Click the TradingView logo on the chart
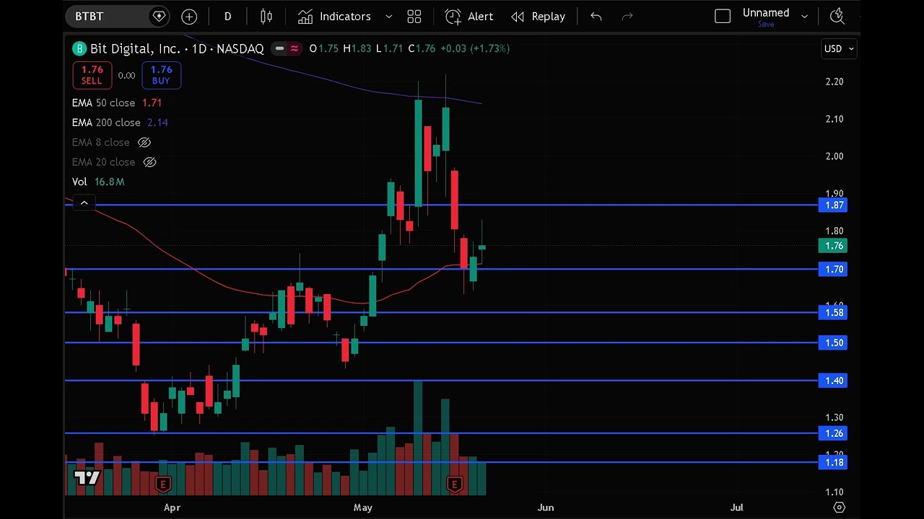924x519 pixels. pyautogui.click(x=87, y=477)
